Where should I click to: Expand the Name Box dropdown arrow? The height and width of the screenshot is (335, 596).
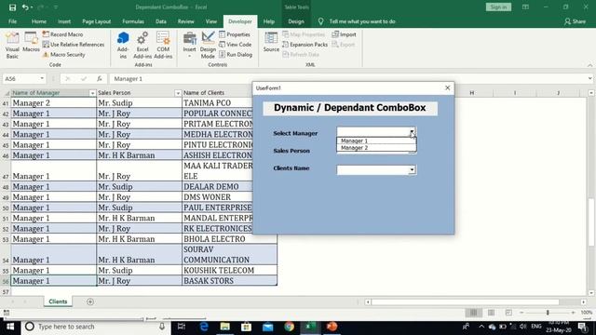[42, 78]
